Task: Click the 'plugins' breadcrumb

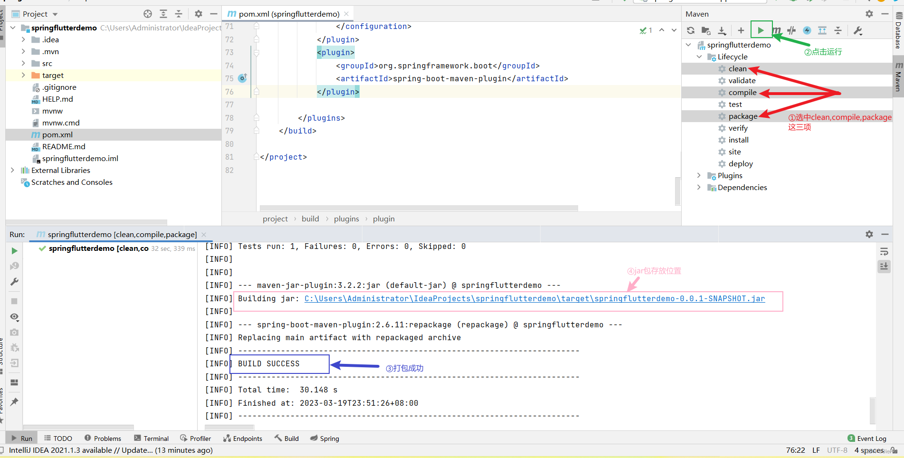Action: (x=346, y=219)
